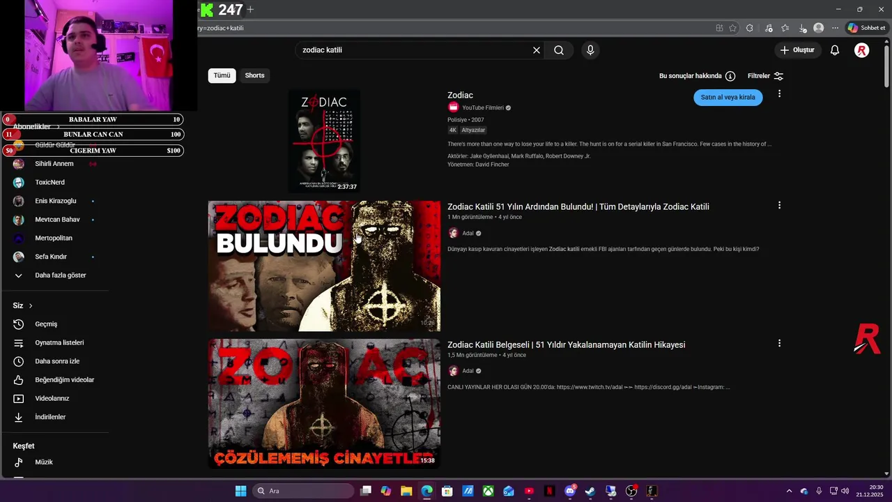Image resolution: width=892 pixels, height=502 pixels.
Task: Open the media control icon in browser toolbar
Action: coord(769,28)
